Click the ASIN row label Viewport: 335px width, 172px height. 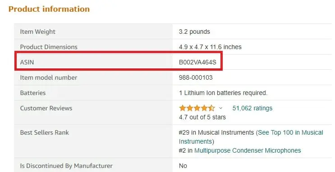pyautogui.click(x=27, y=62)
